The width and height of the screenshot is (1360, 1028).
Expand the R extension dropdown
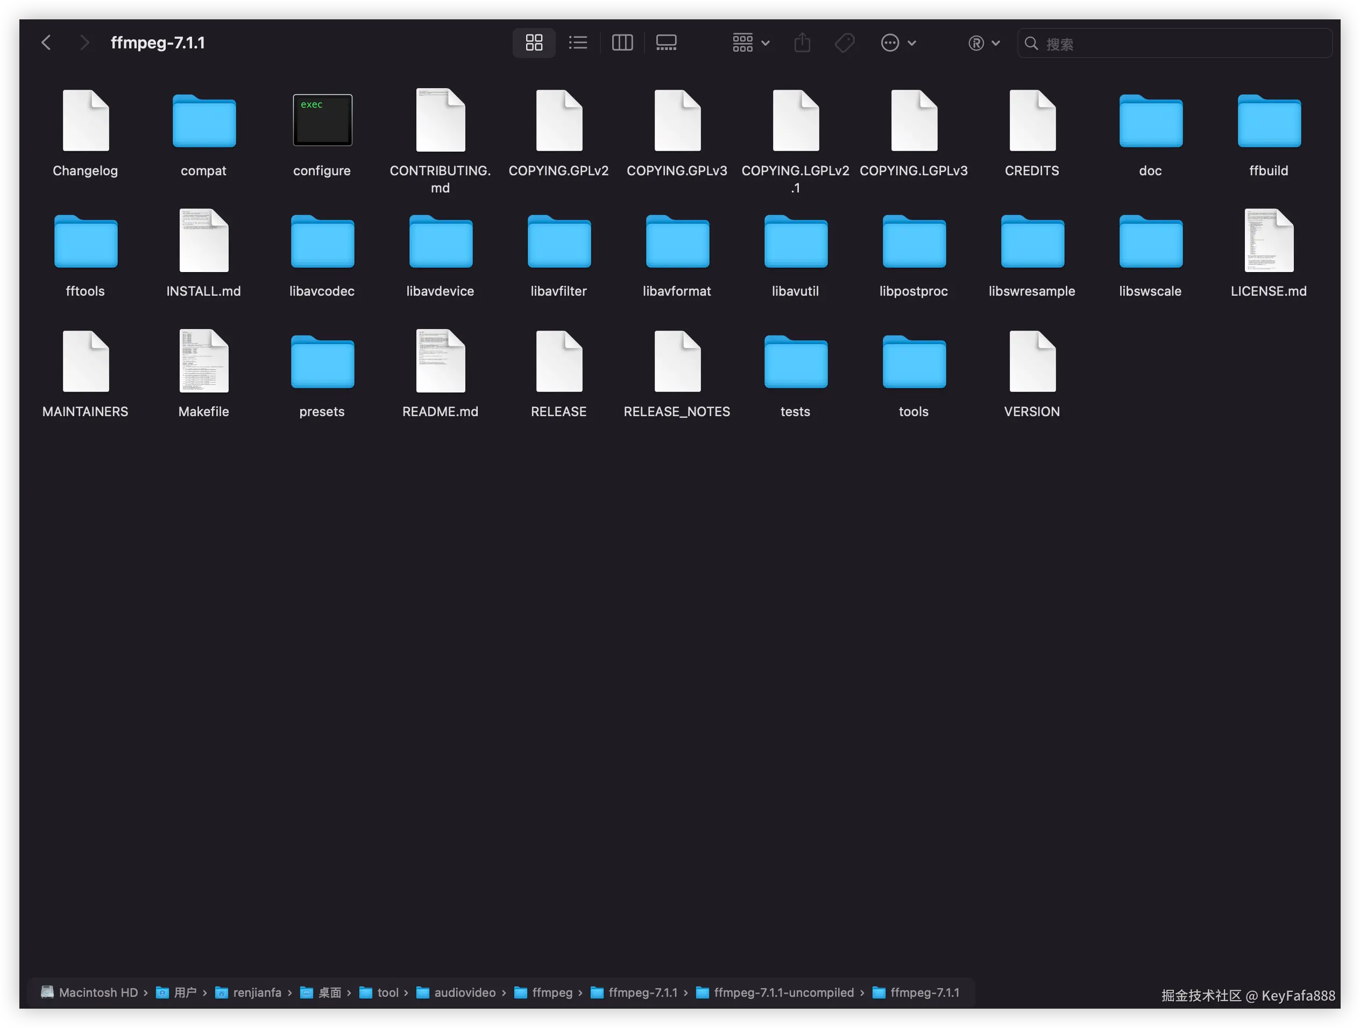(983, 43)
